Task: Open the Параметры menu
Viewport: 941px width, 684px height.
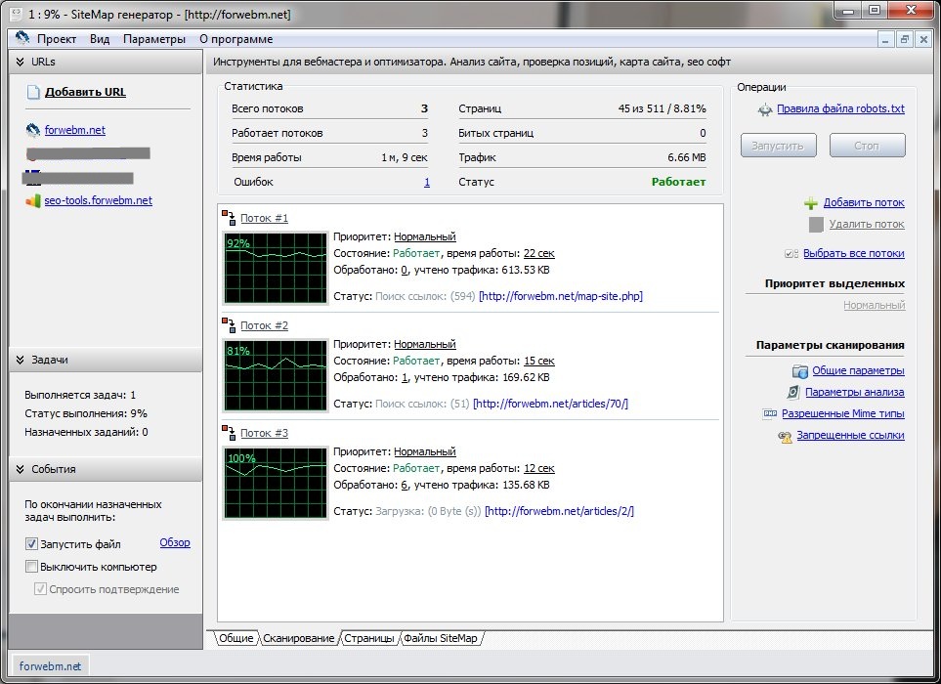Action: [x=153, y=39]
